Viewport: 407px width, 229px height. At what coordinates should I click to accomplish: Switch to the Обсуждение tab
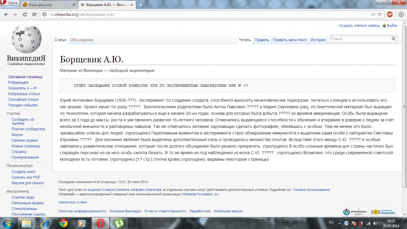click(81, 40)
